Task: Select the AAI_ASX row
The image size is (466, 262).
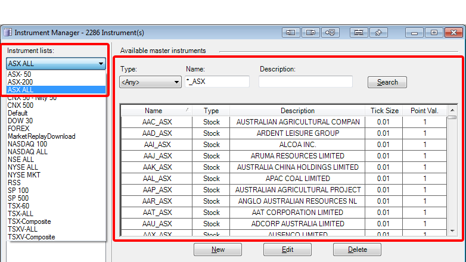Action: pos(284,145)
